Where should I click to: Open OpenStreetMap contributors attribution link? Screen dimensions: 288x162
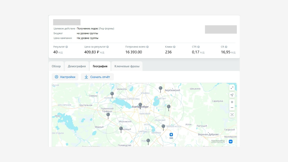[x=218, y=141]
